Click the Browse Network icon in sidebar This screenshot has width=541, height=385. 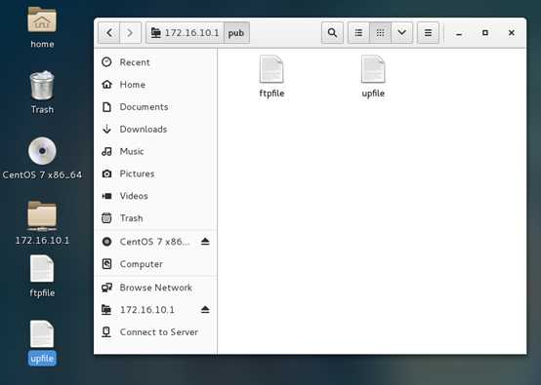pos(106,288)
